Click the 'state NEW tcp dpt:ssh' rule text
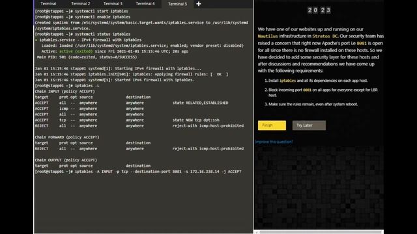417x234 pixels. pyautogui.click(x=195, y=120)
